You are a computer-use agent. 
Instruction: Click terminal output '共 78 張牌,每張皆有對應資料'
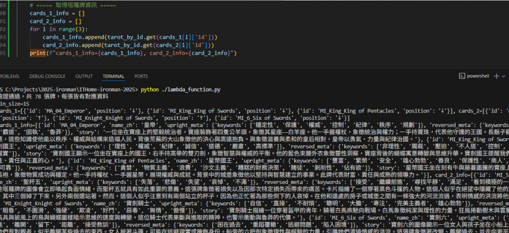click(67, 97)
